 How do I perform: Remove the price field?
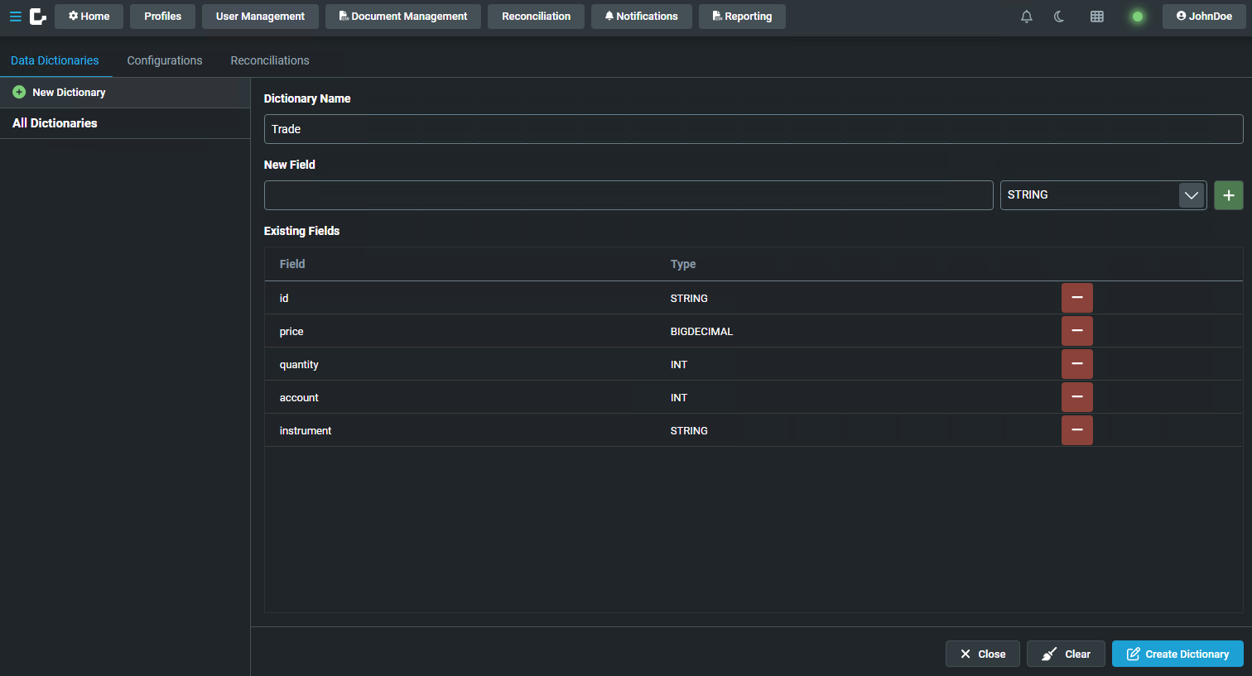point(1076,331)
